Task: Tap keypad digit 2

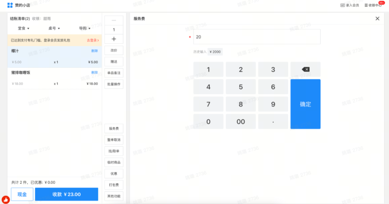Action: click(x=241, y=69)
